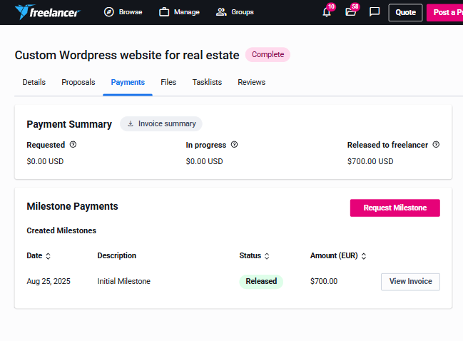463x341 pixels.
Task: Click help icon next to In progress
Action: coord(234,145)
